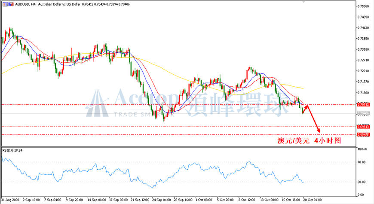Click the red downward arrow head
The width and height of the screenshot is (374, 204).
pos(318,130)
